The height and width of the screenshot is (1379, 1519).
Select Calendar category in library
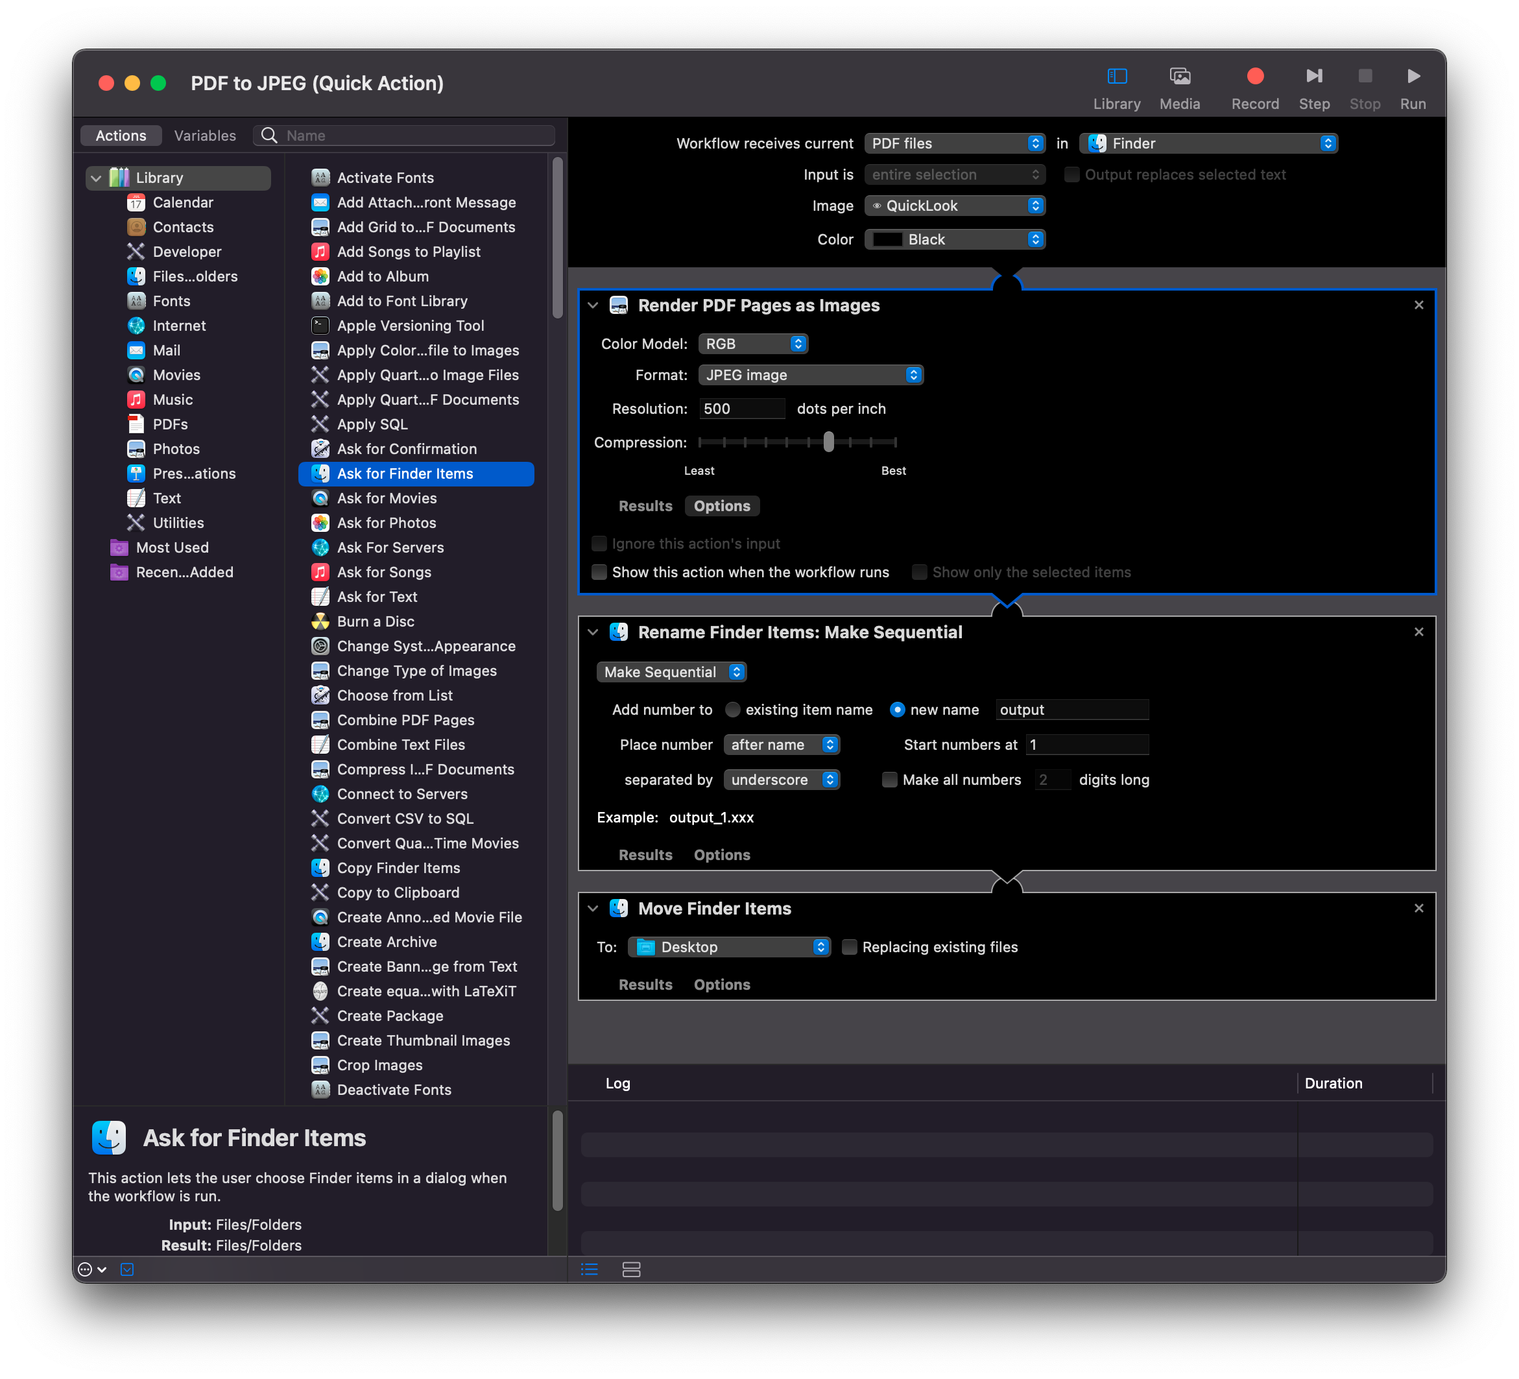[x=183, y=202]
